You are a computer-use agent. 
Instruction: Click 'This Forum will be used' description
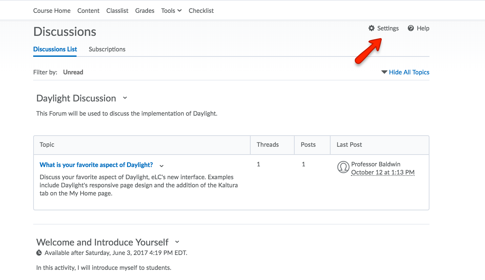pos(127,113)
